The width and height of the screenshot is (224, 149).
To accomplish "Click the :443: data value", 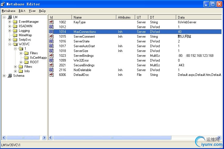I will 181,65.
